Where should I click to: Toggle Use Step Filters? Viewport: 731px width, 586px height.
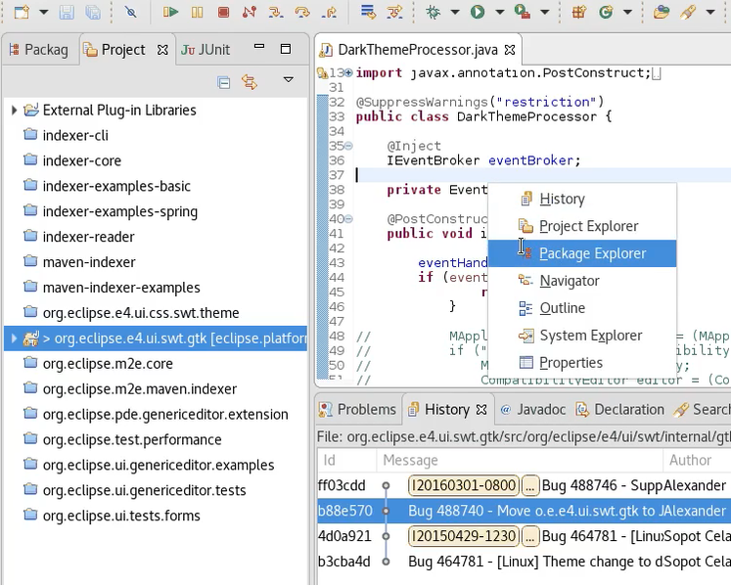click(395, 12)
